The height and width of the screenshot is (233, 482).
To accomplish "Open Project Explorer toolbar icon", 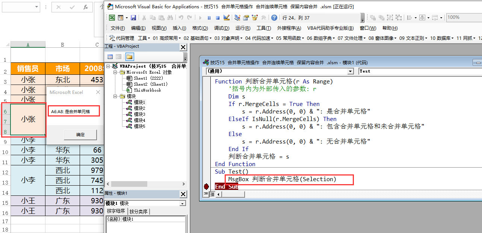I will [x=237, y=18].
